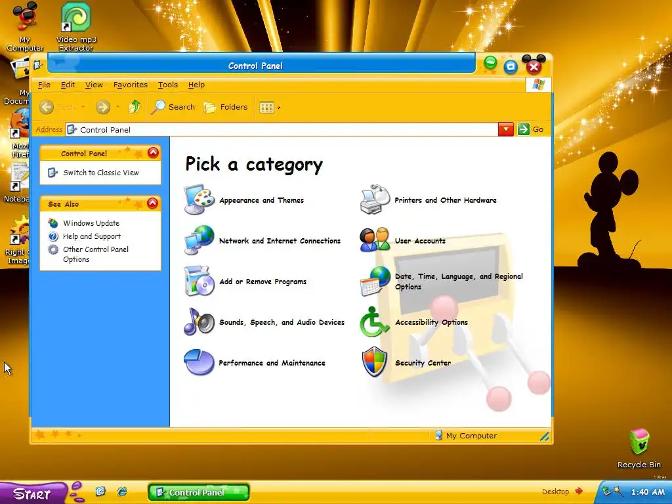
Task: Click the 1:40 AM system clock
Action: (648, 492)
